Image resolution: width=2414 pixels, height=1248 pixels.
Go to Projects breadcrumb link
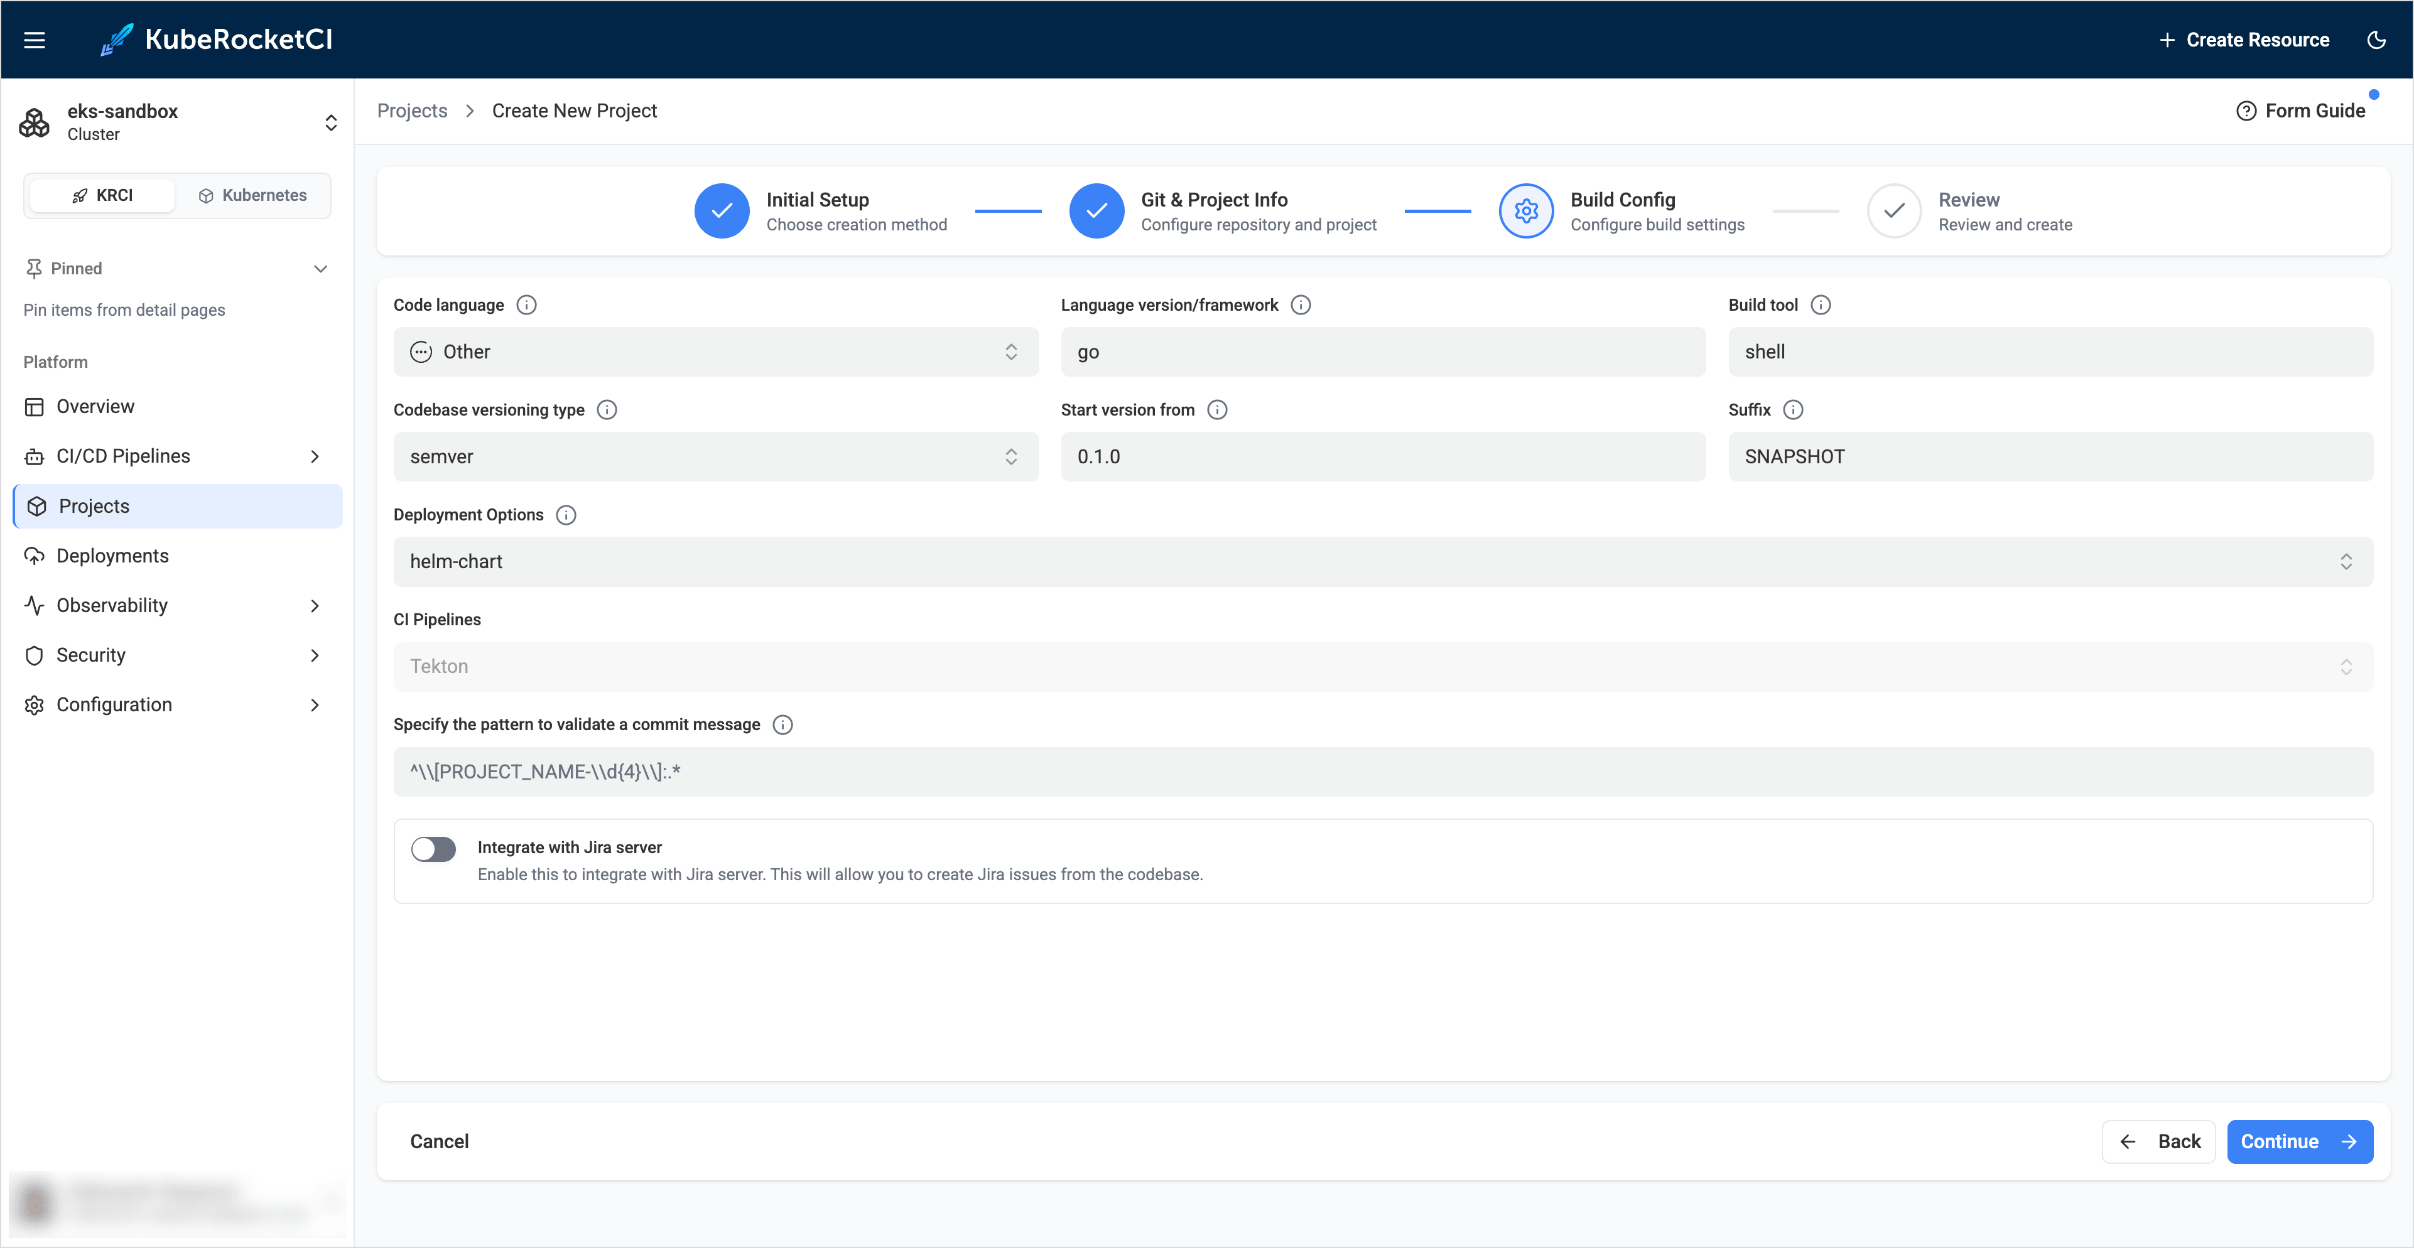[413, 110]
